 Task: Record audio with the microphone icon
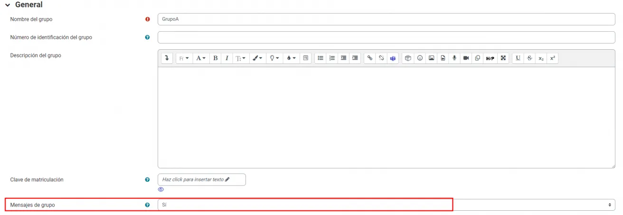tap(454, 58)
